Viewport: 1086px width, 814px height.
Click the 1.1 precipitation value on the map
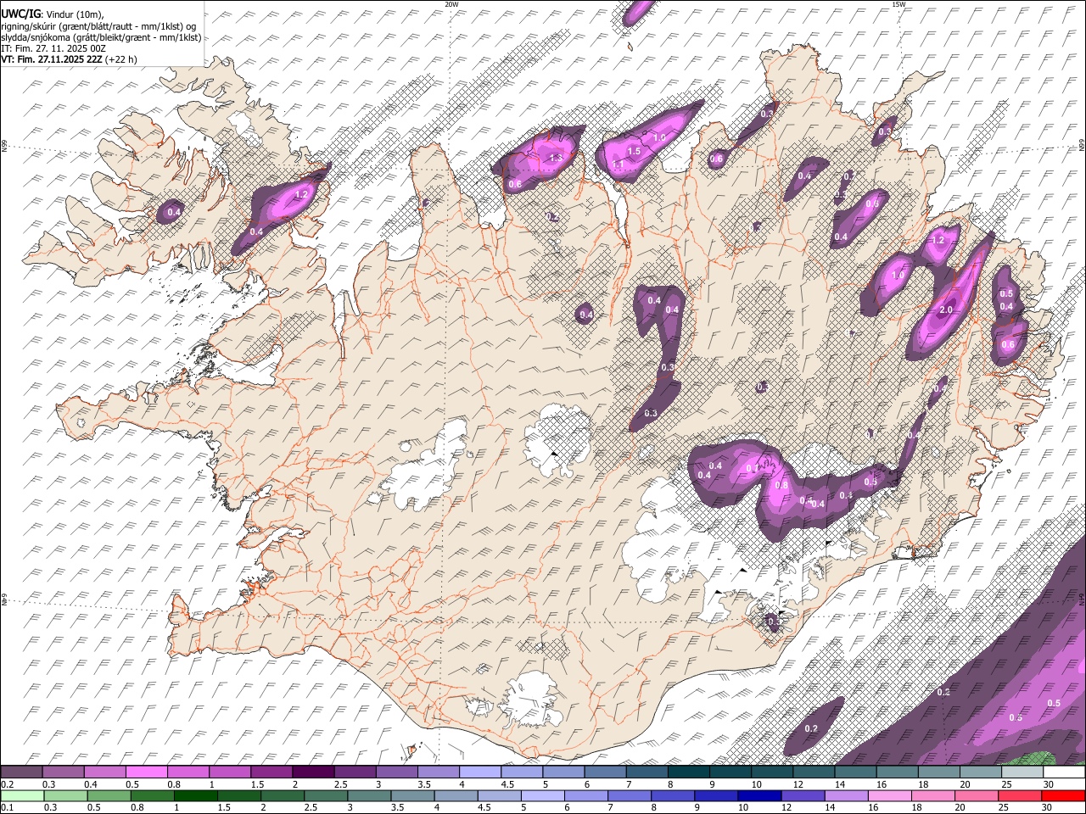[618, 164]
